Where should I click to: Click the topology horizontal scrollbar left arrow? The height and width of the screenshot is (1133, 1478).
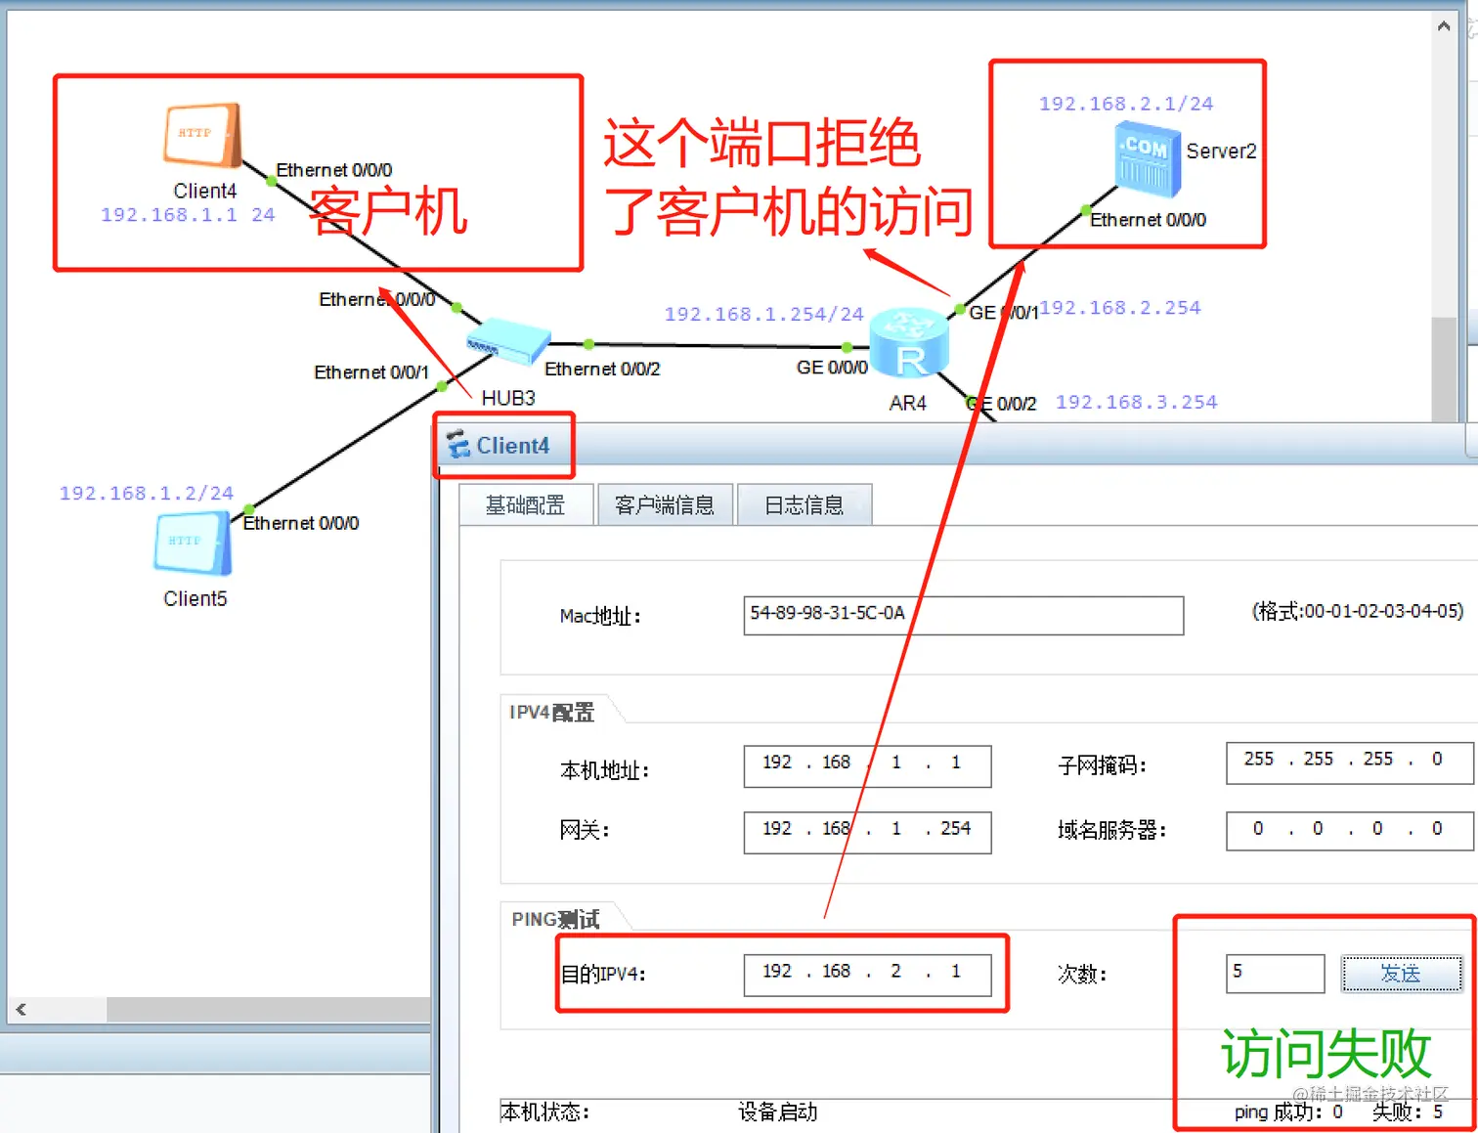coord(21,1009)
